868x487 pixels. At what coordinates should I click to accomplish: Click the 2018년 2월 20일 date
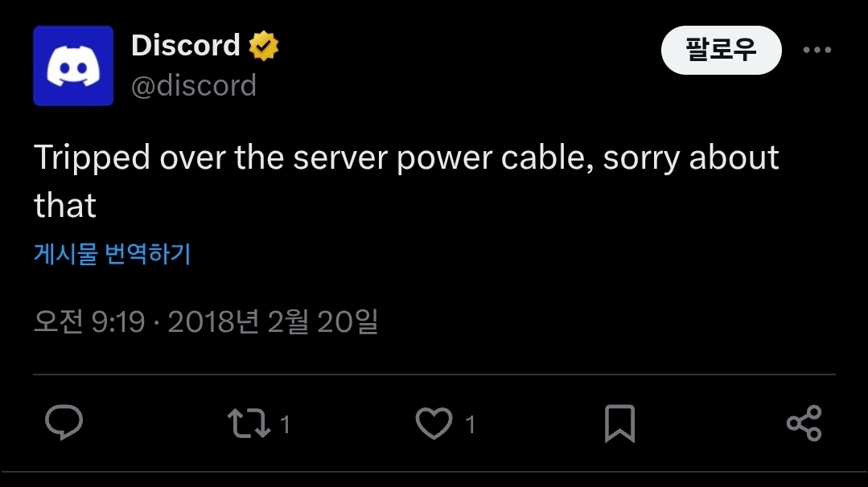tap(273, 322)
